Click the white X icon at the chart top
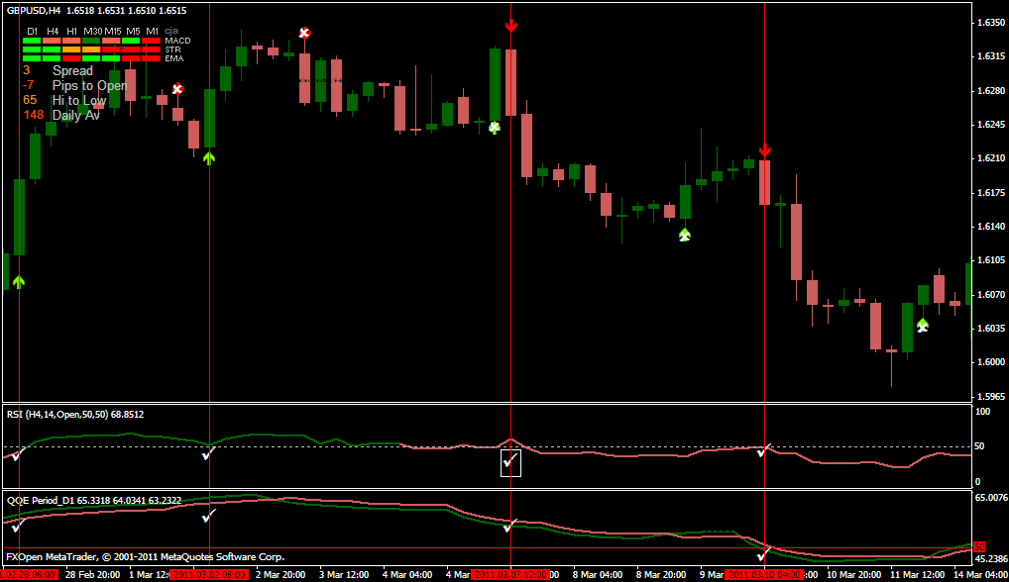This screenshot has width=1009, height=582. coord(303,33)
